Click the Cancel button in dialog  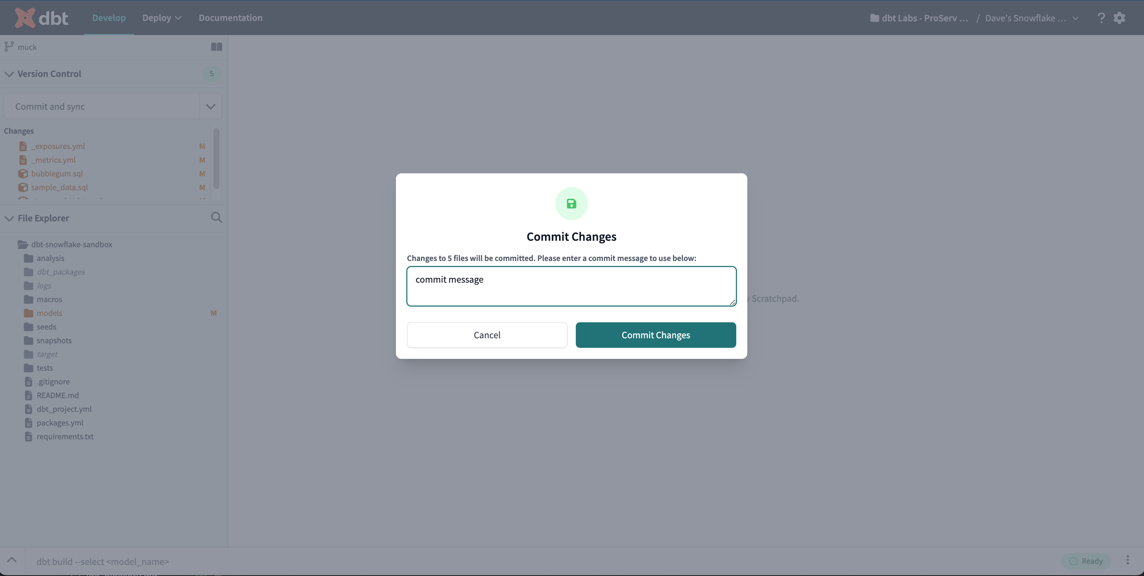point(487,335)
